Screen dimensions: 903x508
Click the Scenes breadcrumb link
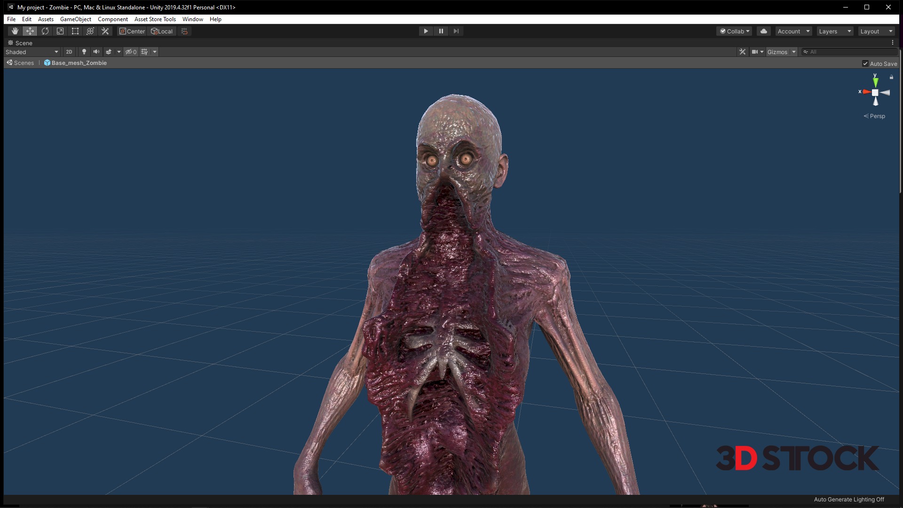(x=24, y=63)
